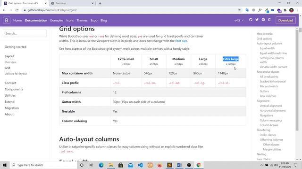Open Mail app from taskbar
The width and height of the screenshot is (302, 169).
[130, 165]
